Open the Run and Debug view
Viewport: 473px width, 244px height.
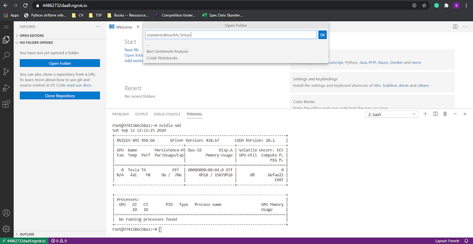point(6,88)
